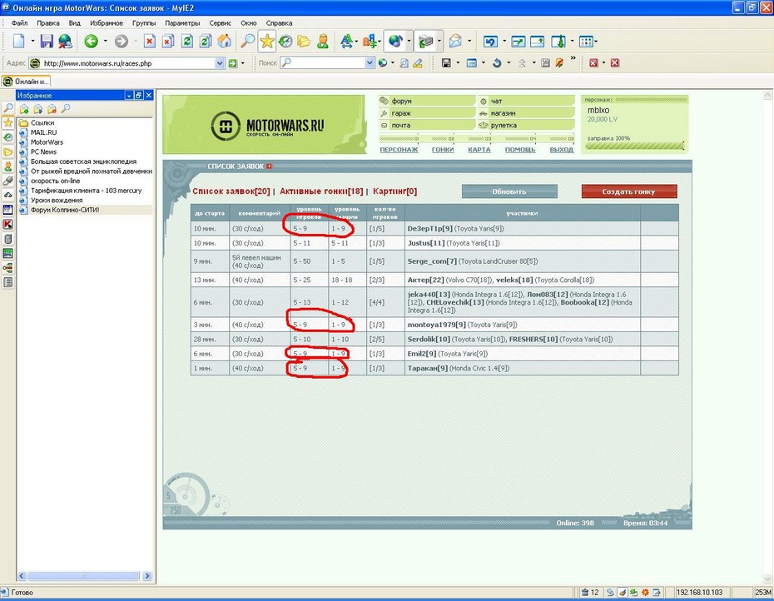Click the Обновить button

click(509, 191)
